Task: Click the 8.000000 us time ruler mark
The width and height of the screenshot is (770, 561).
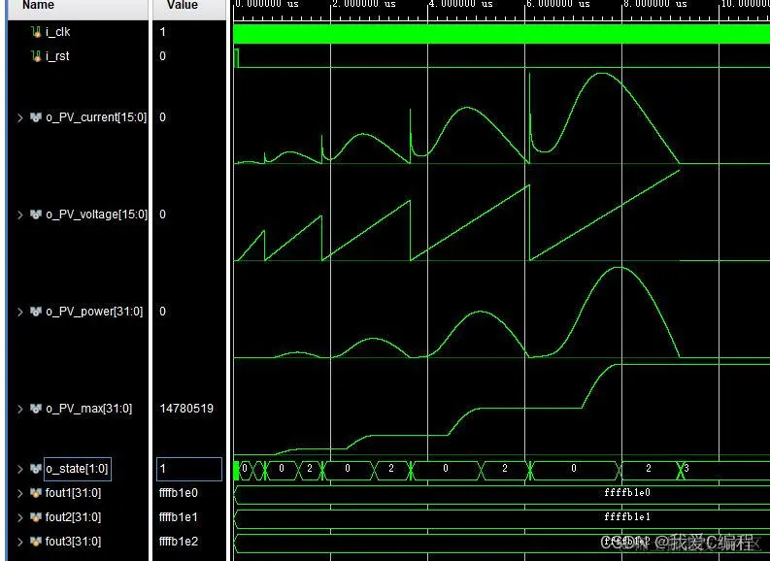Action: tap(654, 5)
